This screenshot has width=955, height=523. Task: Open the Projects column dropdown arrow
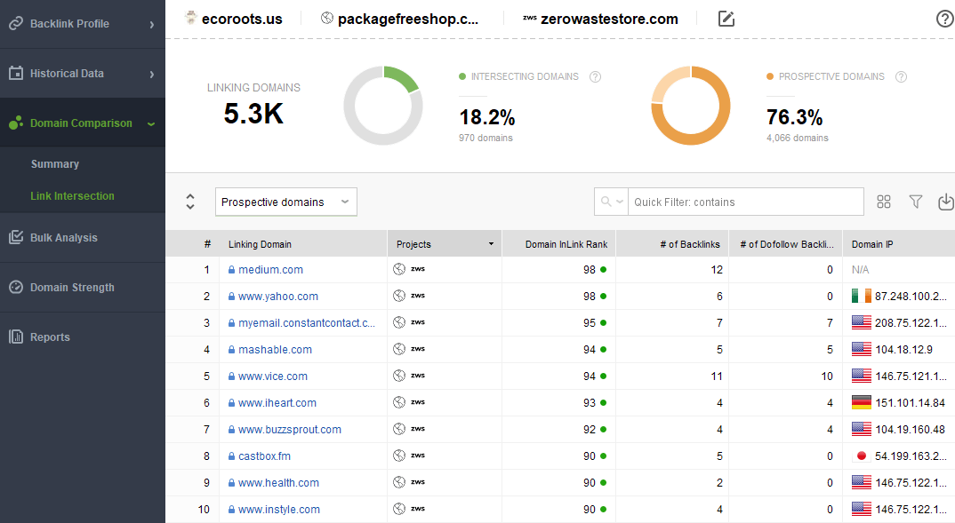click(x=491, y=244)
